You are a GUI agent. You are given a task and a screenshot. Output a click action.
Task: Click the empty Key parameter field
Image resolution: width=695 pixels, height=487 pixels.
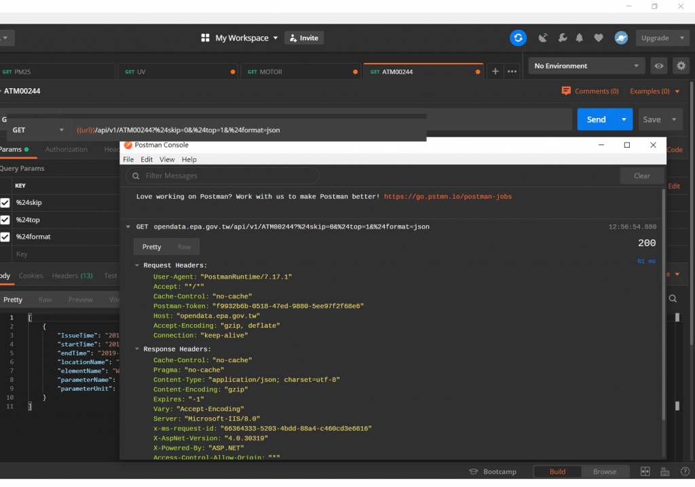(66, 254)
